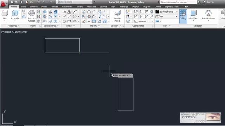Viewport: 225px width, 126px height.
Task: Expand the View panel
Action: pyautogui.click(x=166, y=26)
